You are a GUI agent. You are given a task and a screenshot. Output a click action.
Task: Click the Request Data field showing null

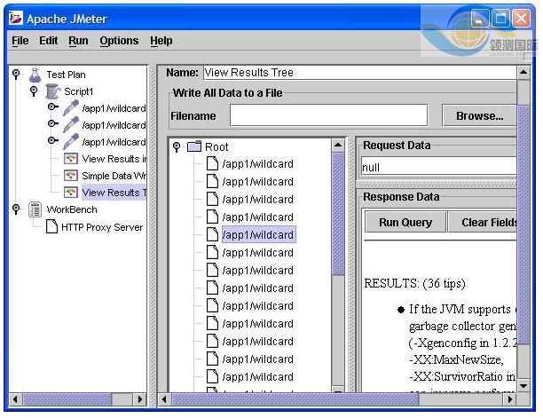[x=439, y=168]
